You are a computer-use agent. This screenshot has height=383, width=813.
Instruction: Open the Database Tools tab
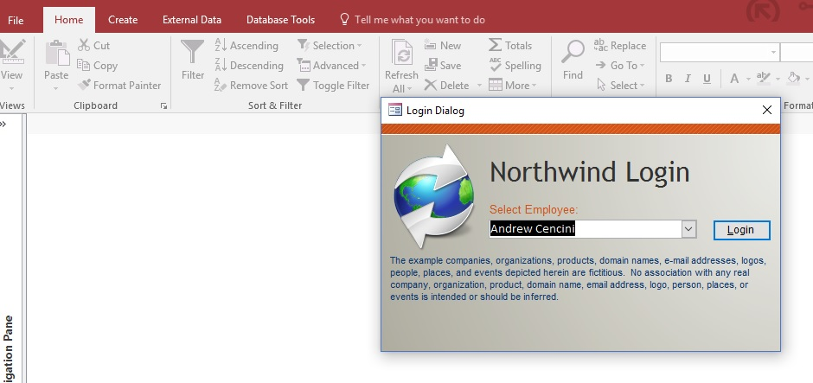click(x=280, y=20)
